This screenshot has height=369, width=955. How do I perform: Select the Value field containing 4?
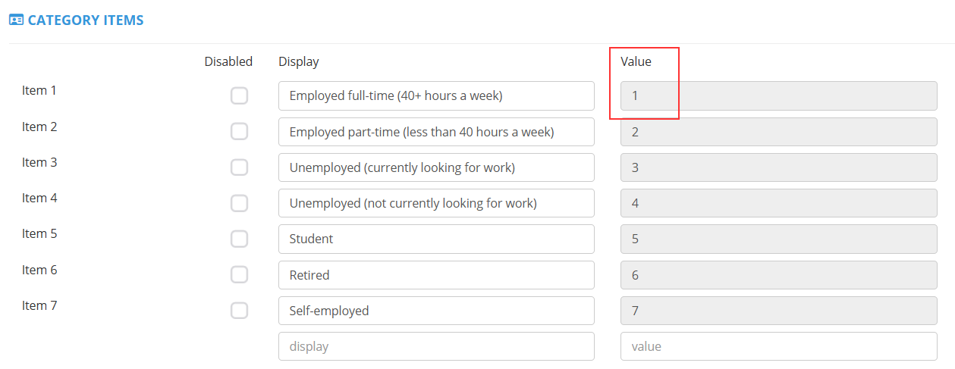[778, 203]
